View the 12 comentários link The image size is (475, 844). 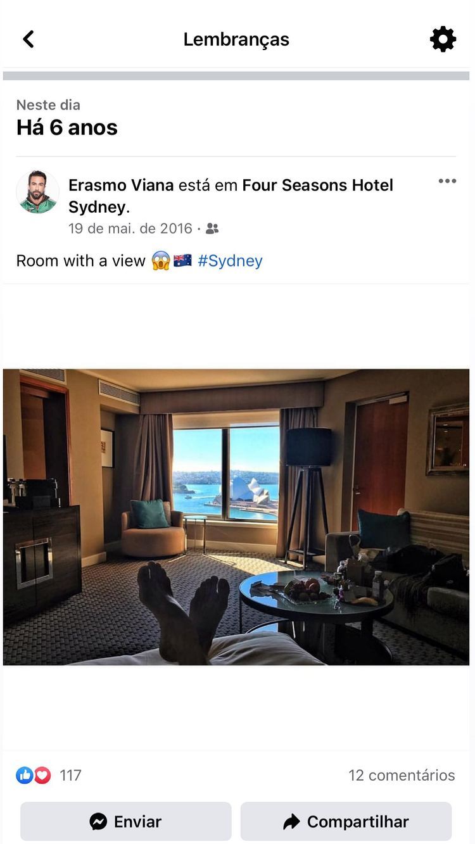[402, 775]
